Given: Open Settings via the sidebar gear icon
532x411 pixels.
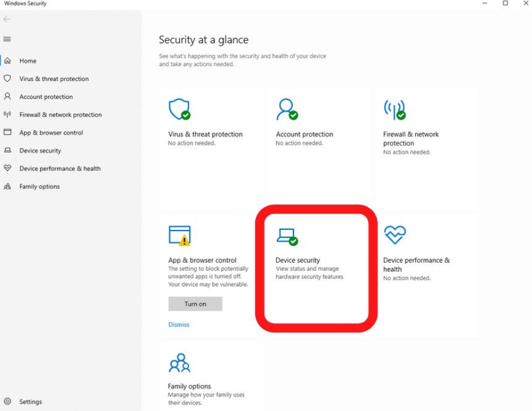Looking at the screenshot, I should coord(7,402).
